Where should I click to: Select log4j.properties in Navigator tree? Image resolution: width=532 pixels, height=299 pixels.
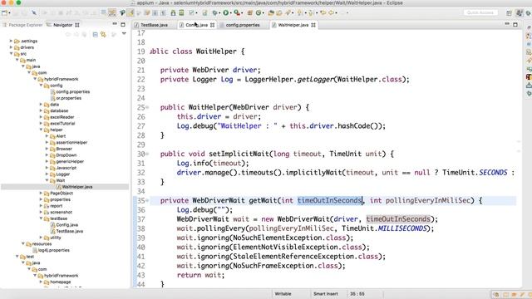coord(52,250)
